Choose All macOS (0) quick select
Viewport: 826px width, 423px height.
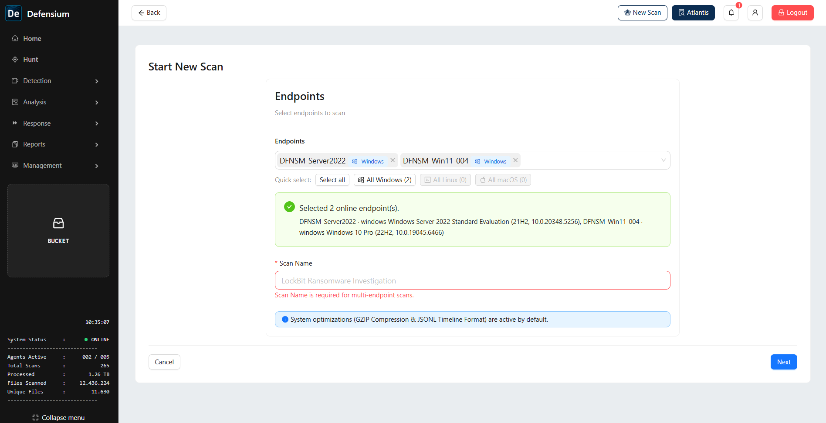(503, 180)
